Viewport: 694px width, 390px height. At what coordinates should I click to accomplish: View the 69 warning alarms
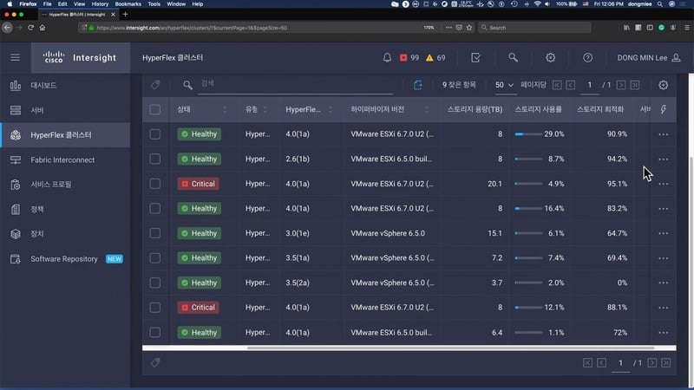(435, 57)
